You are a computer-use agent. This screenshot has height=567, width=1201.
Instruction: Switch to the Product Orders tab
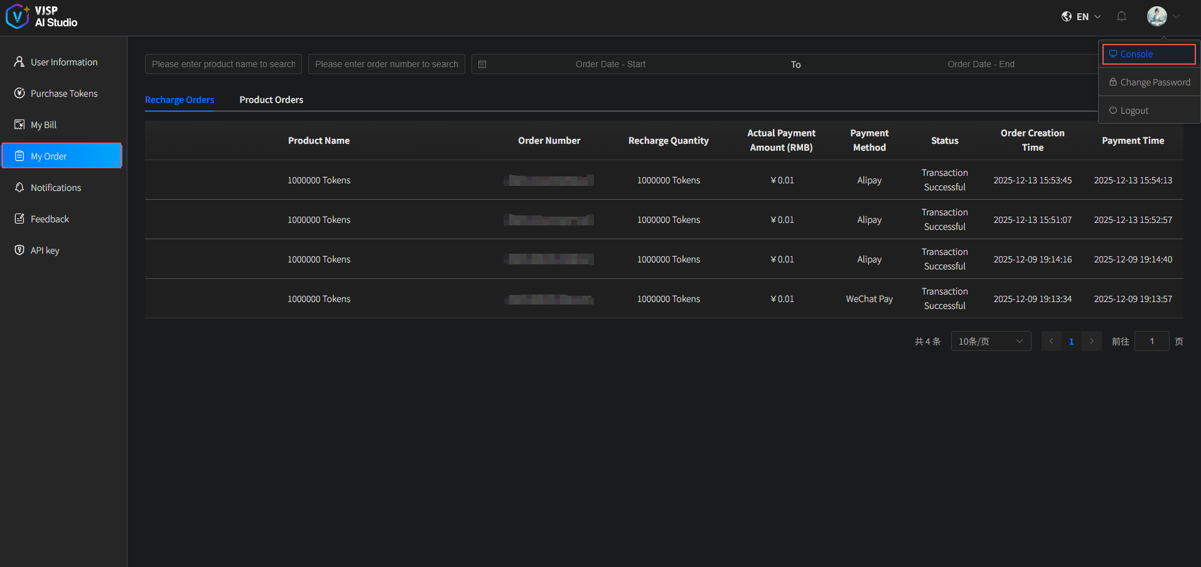(x=271, y=100)
